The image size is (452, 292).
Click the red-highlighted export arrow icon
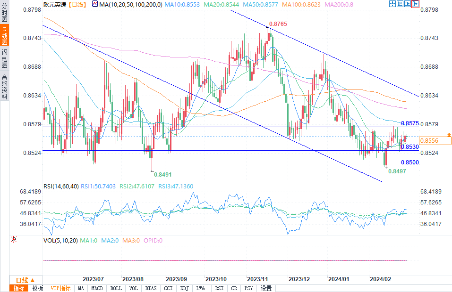[415, 4]
